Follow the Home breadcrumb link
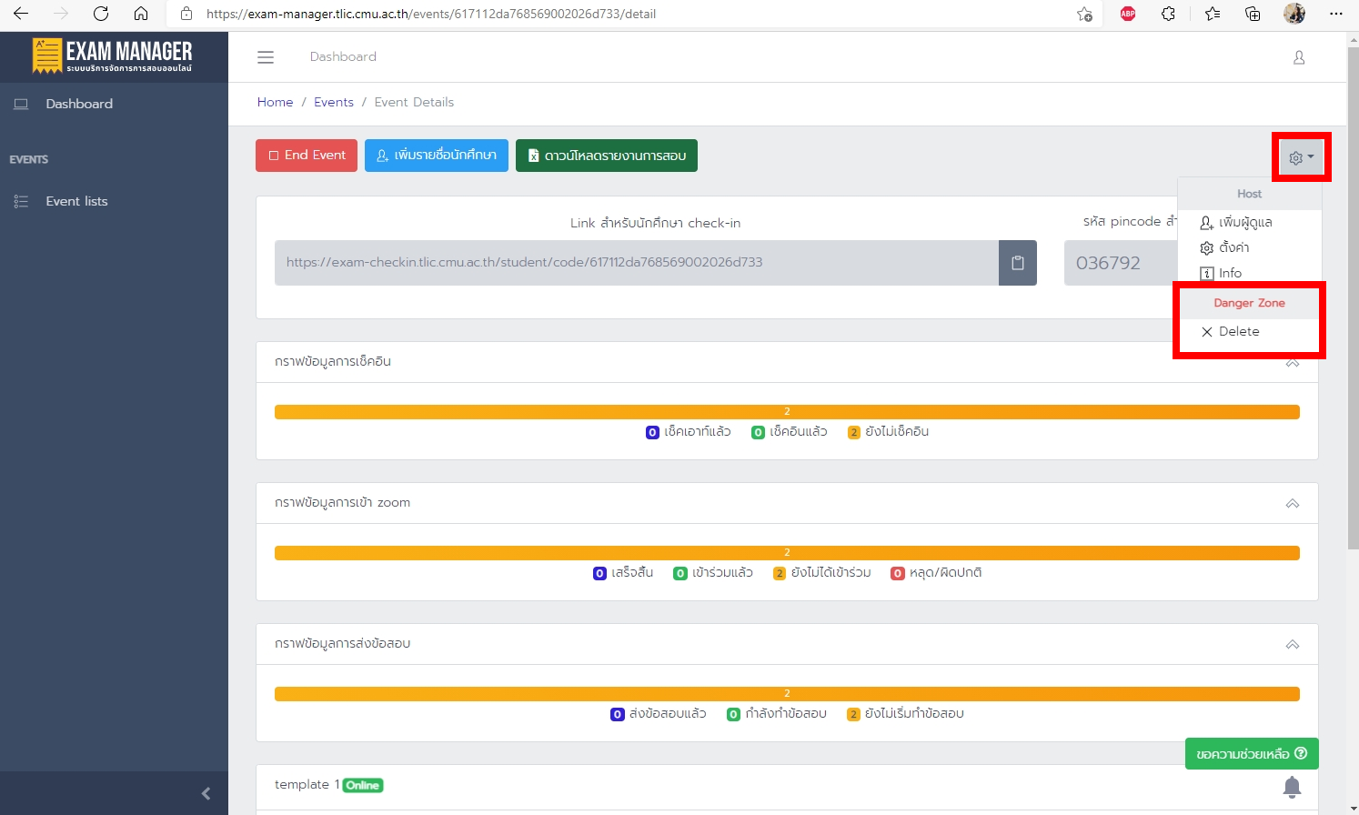Image resolution: width=1359 pixels, height=815 pixels. [x=275, y=102]
